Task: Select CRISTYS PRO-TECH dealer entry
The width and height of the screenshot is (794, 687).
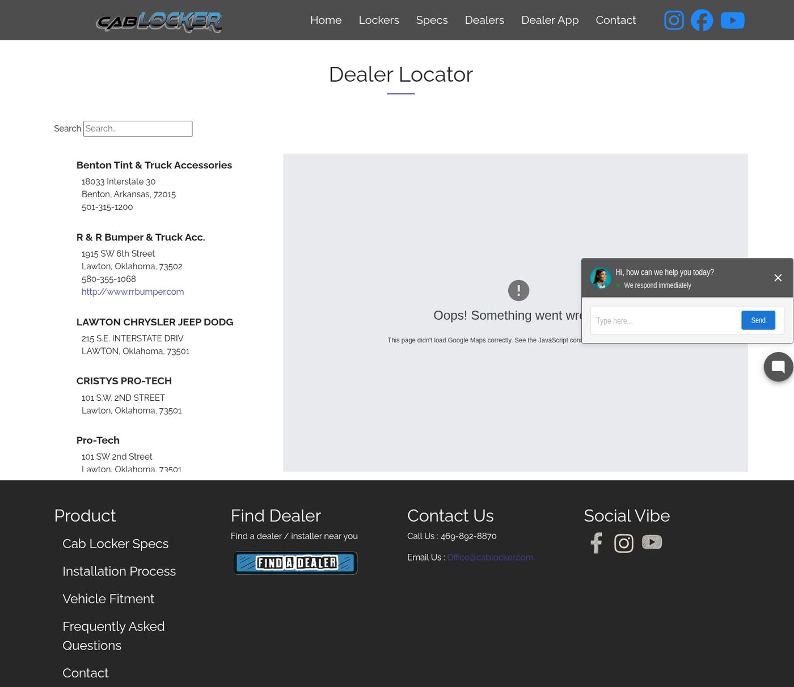Action: pyautogui.click(x=124, y=381)
